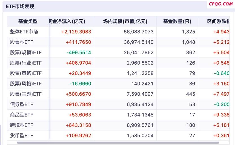Viewport: 235px width, 145px height.
Task: Select the 股票(风格)ETF row label
Action: click(26, 84)
